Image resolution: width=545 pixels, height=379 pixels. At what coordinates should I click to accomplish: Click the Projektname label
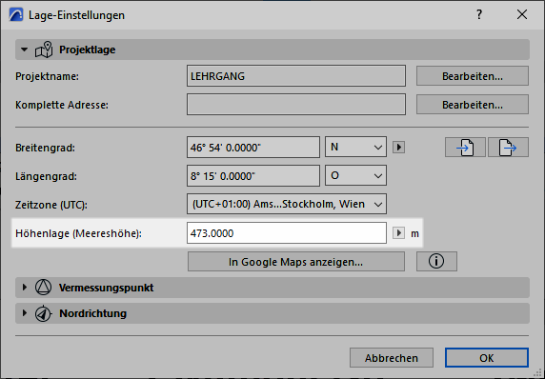click(x=48, y=76)
